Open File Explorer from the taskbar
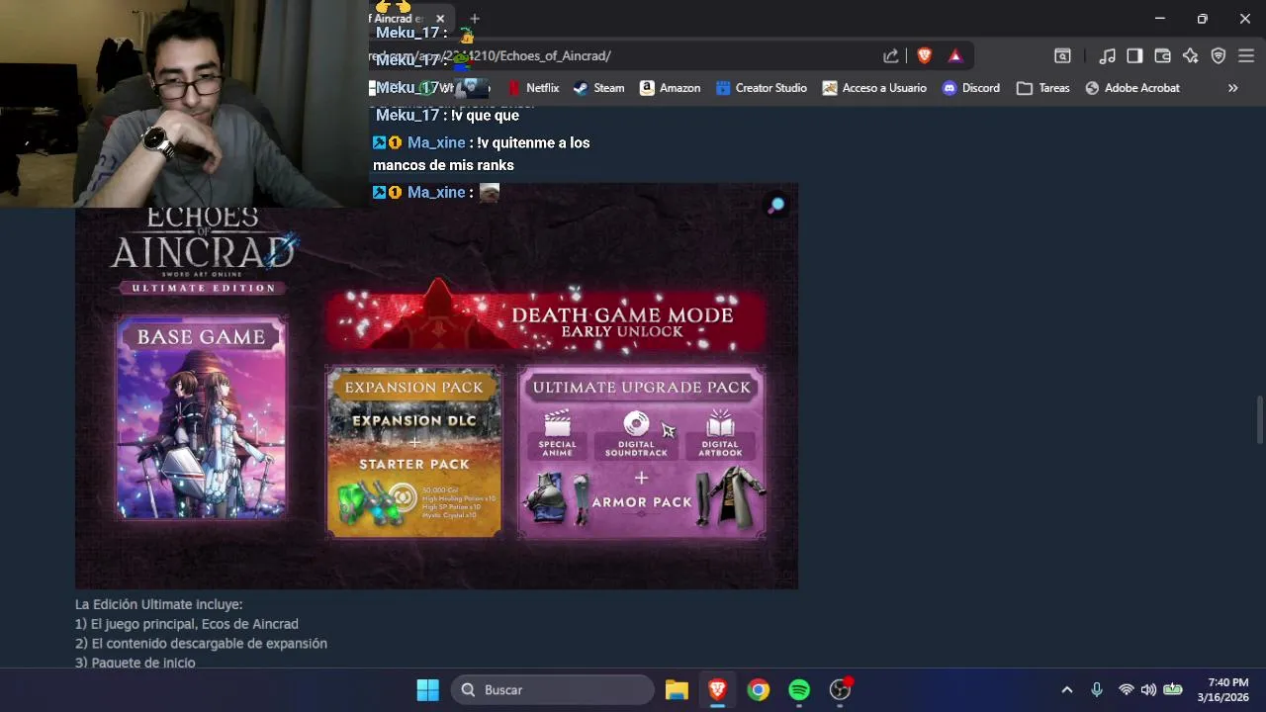The image size is (1266, 712). pyautogui.click(x=677, y=690)
